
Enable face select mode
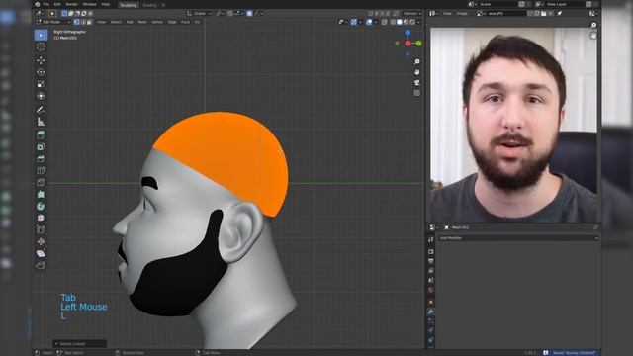(x=89, y=22)
